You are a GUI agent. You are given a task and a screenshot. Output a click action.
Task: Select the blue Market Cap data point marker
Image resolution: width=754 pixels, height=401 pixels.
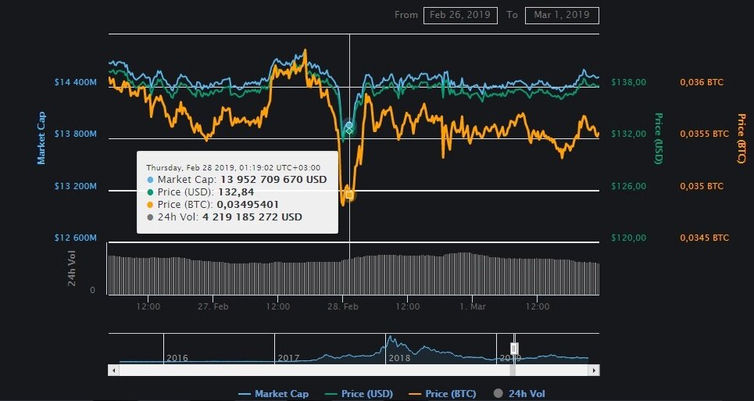(x=349, y=126)
